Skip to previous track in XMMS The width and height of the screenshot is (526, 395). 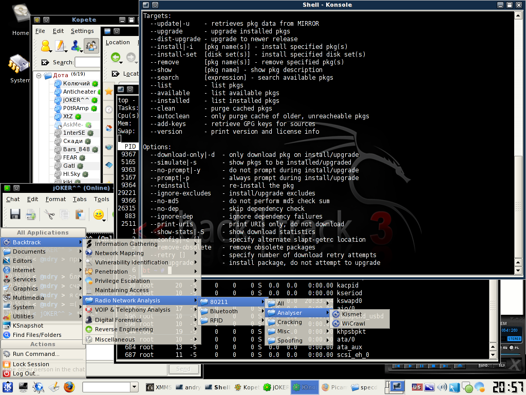click(x=398, y=366)
